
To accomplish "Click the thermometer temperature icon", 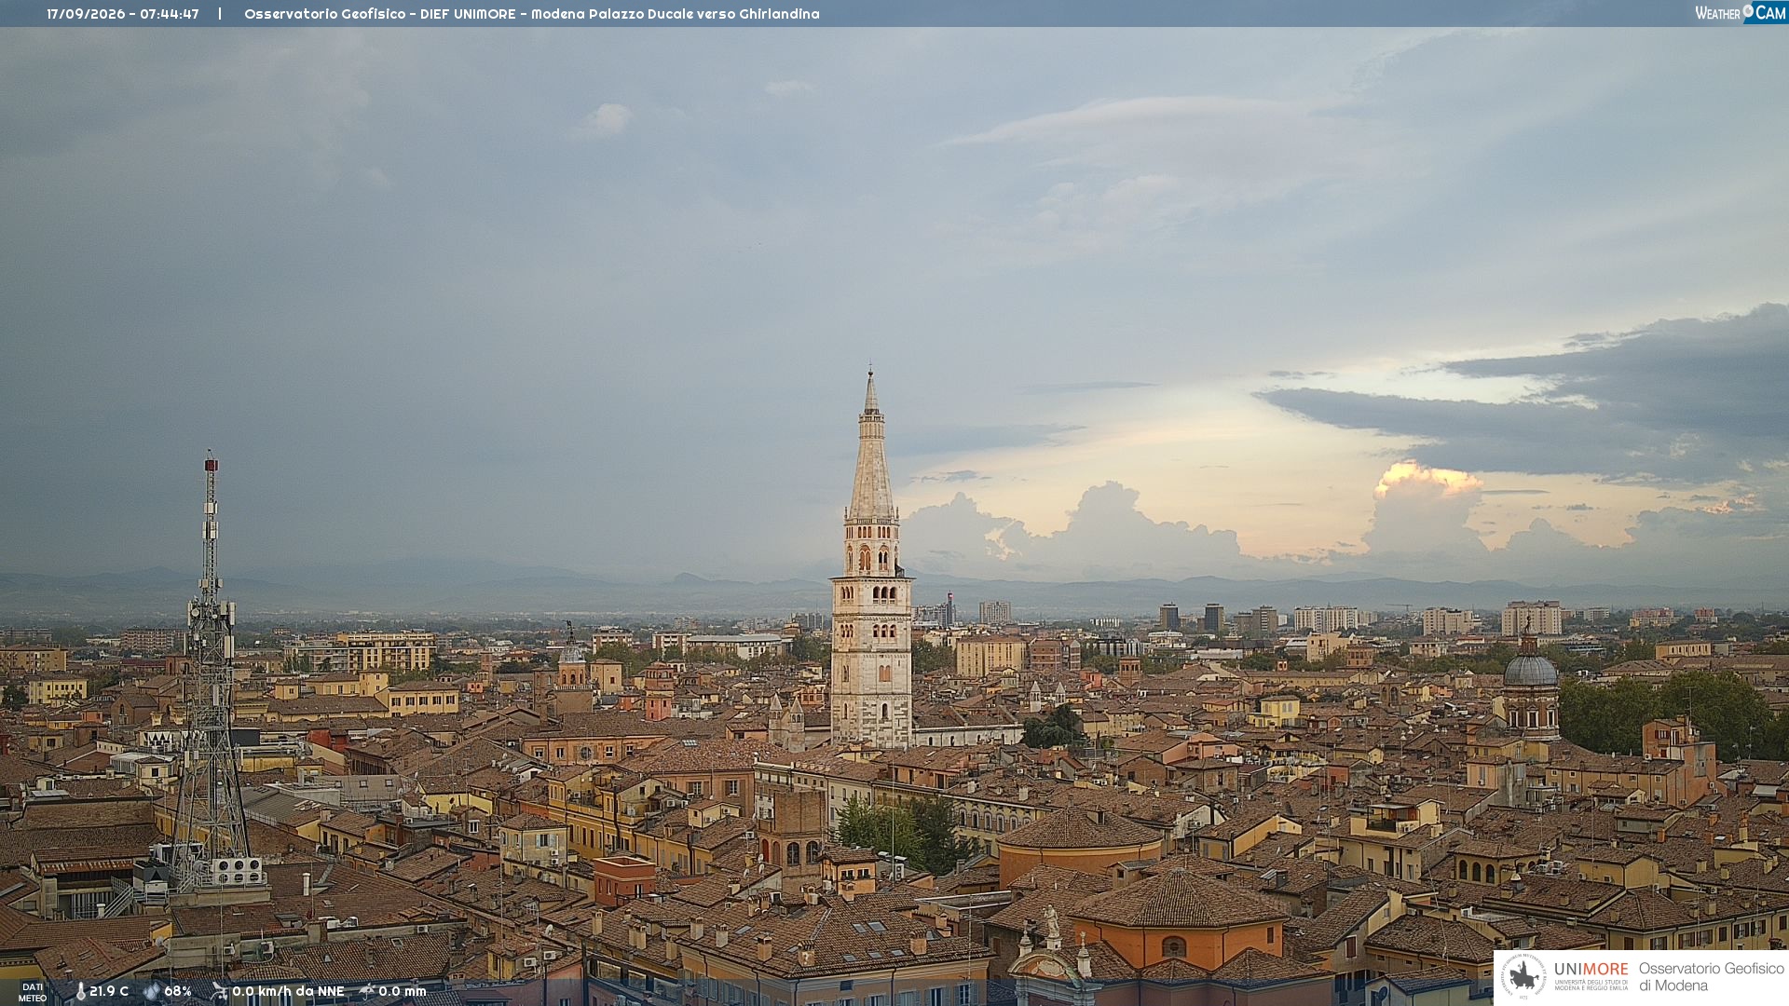I will pos(80,991).
